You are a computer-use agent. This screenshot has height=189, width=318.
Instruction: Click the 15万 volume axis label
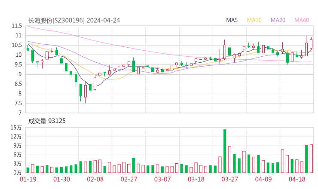(x=16, y=128)
